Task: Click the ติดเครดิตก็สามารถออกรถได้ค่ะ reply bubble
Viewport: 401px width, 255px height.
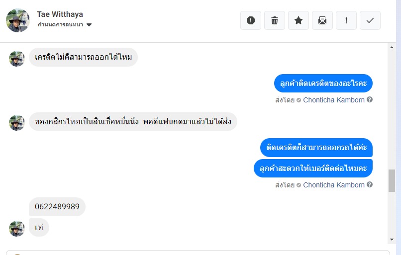Action: tap(316, 147)
